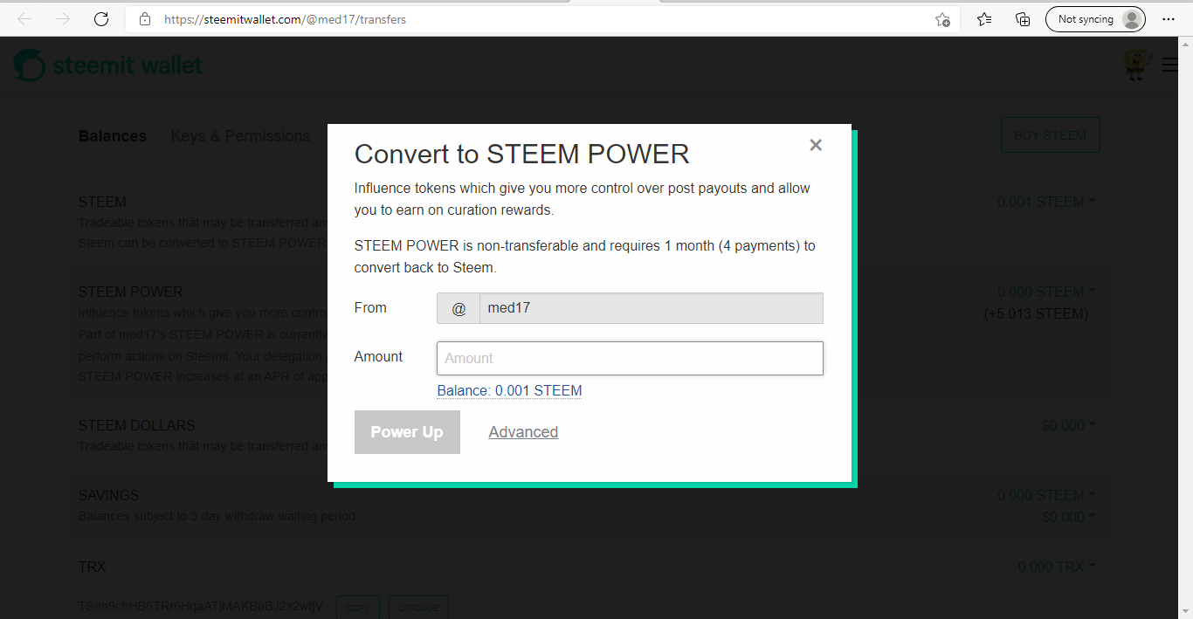The width and height of the screenshot is (1193, 619).
Task: Click the BUY STEEM button
Action: pyautogui.click(x=1050, y=135)
